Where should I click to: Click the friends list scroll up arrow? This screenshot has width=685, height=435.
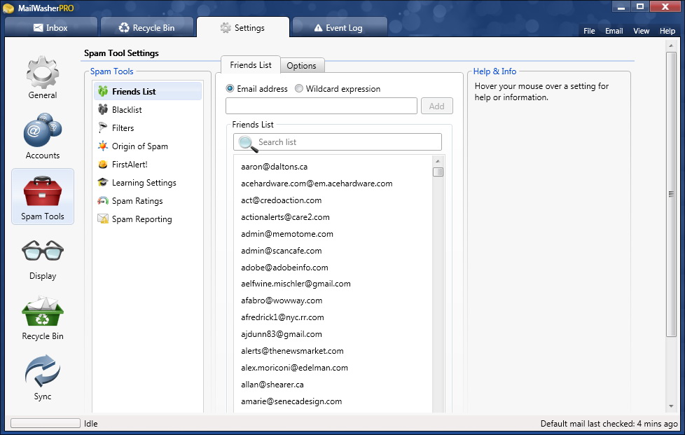438,161
